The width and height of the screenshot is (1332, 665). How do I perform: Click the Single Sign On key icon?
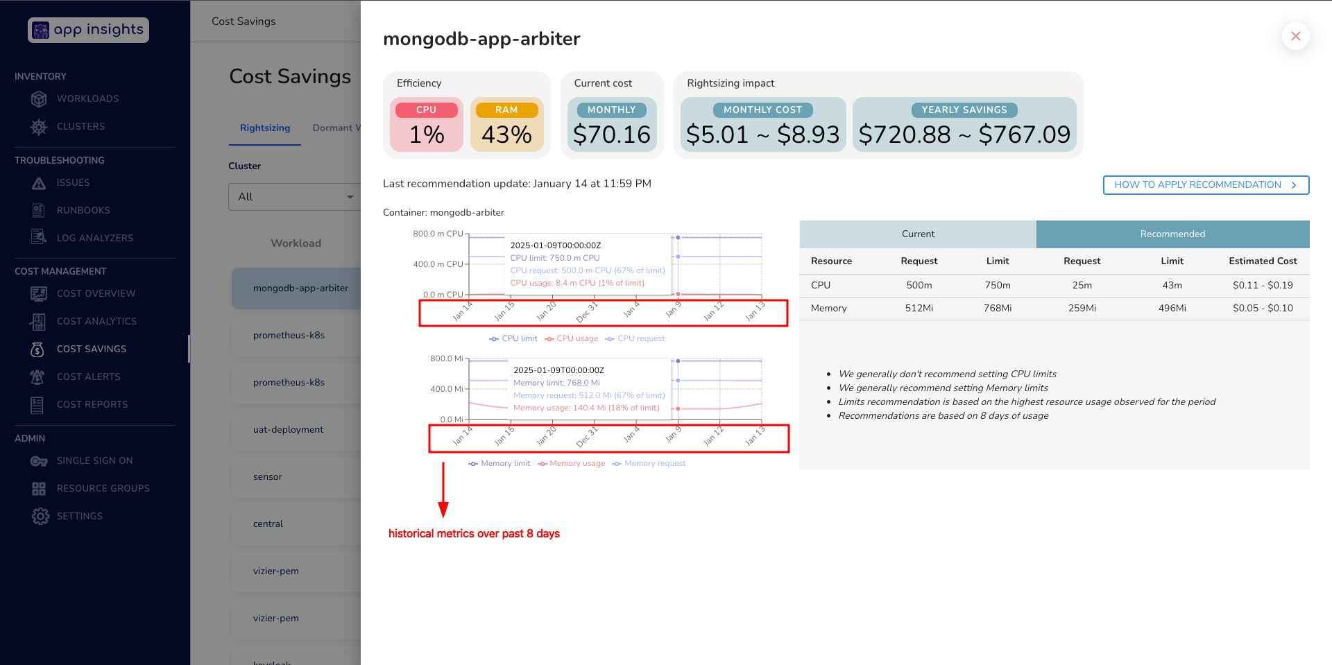click(x=39, y=461)
